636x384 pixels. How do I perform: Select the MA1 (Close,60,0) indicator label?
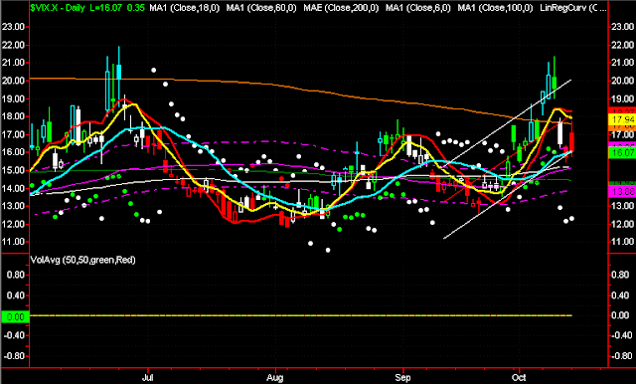click(x=260, y=8)
